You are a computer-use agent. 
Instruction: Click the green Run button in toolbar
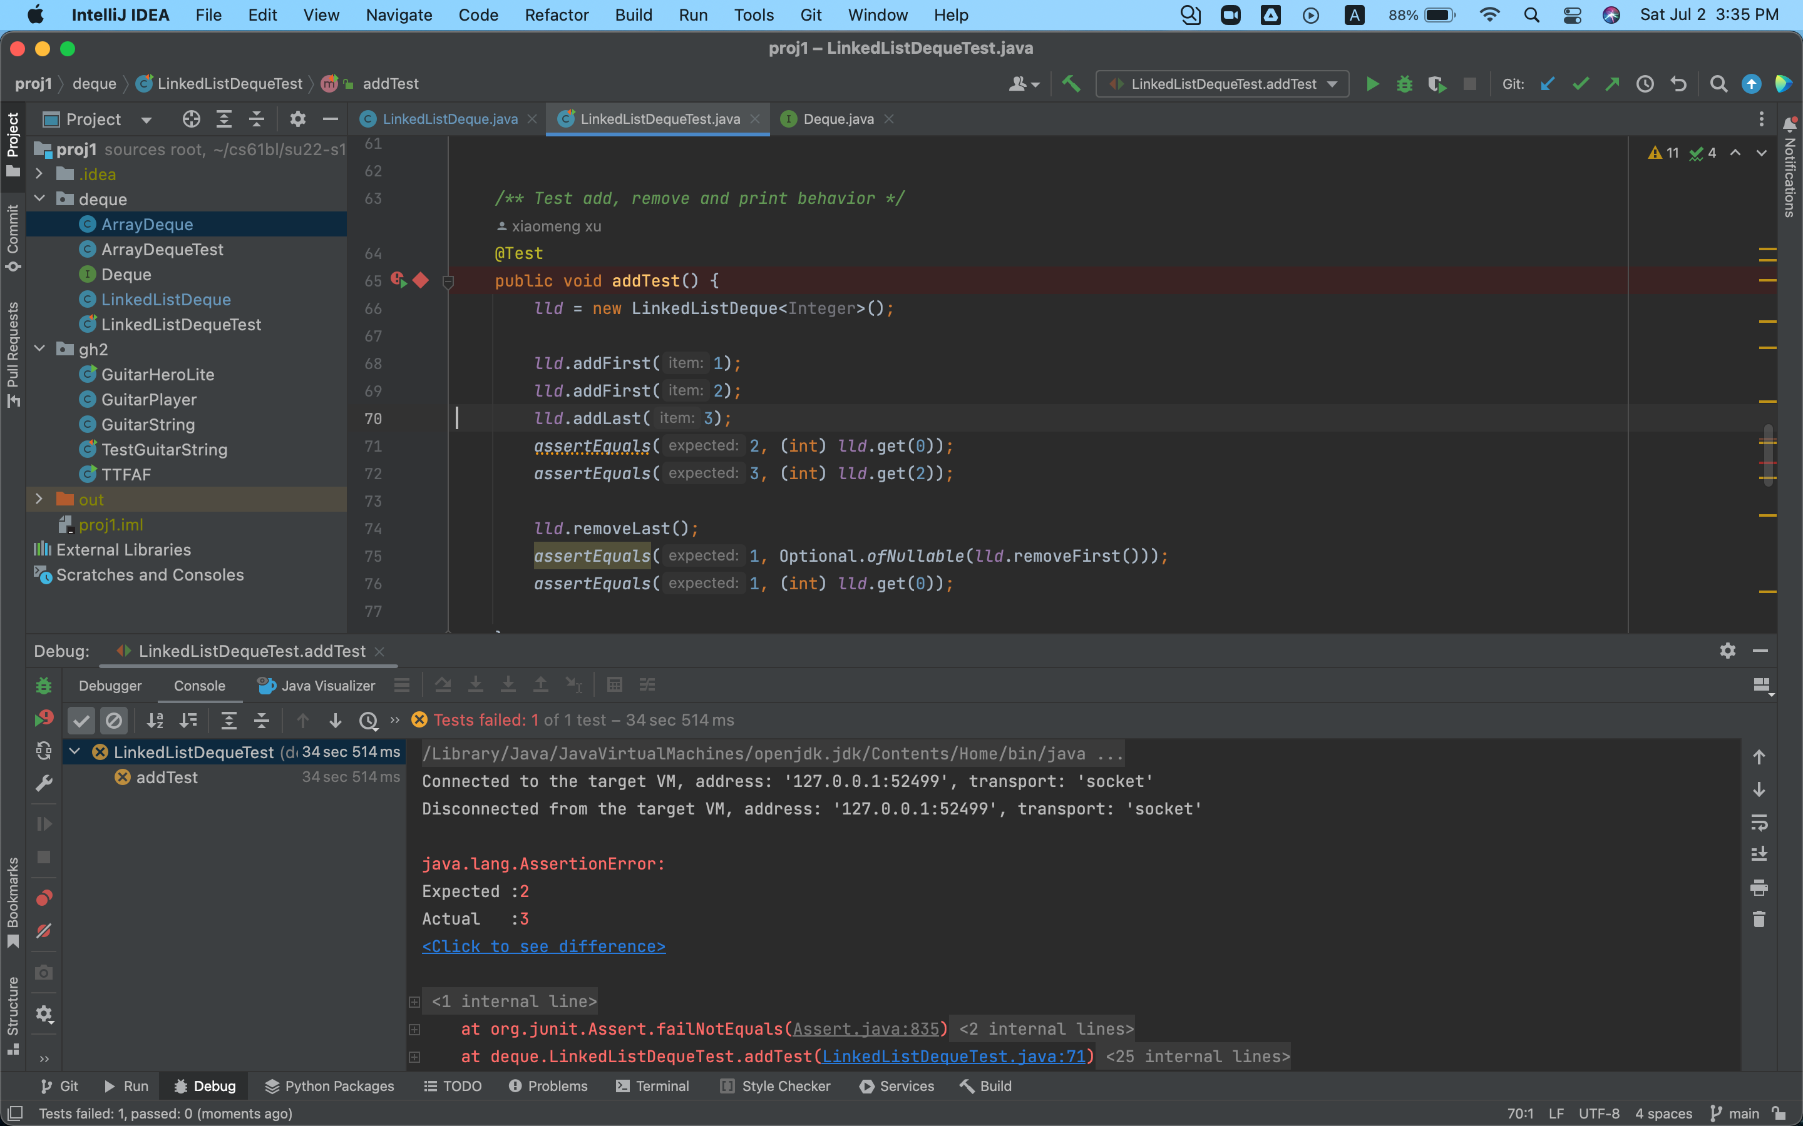click(x=1372, y=84)
